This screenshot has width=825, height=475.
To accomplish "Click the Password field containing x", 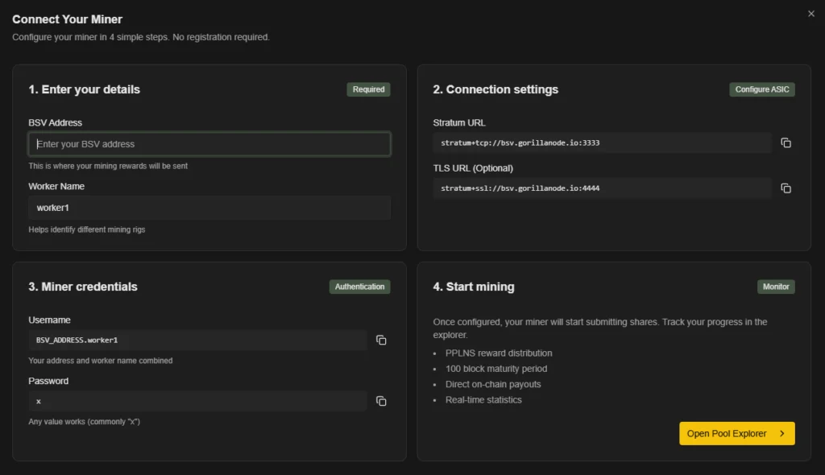I will click(x=197, y=400).
